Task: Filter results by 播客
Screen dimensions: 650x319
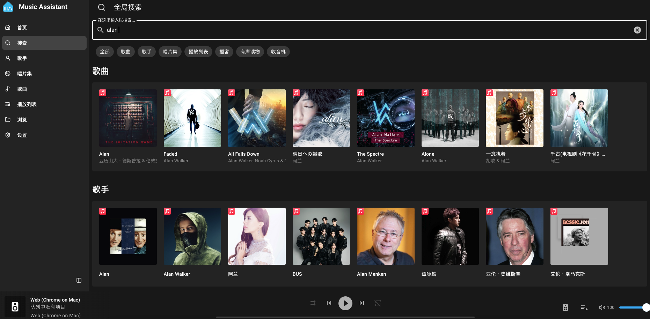Action: (224, 52)
